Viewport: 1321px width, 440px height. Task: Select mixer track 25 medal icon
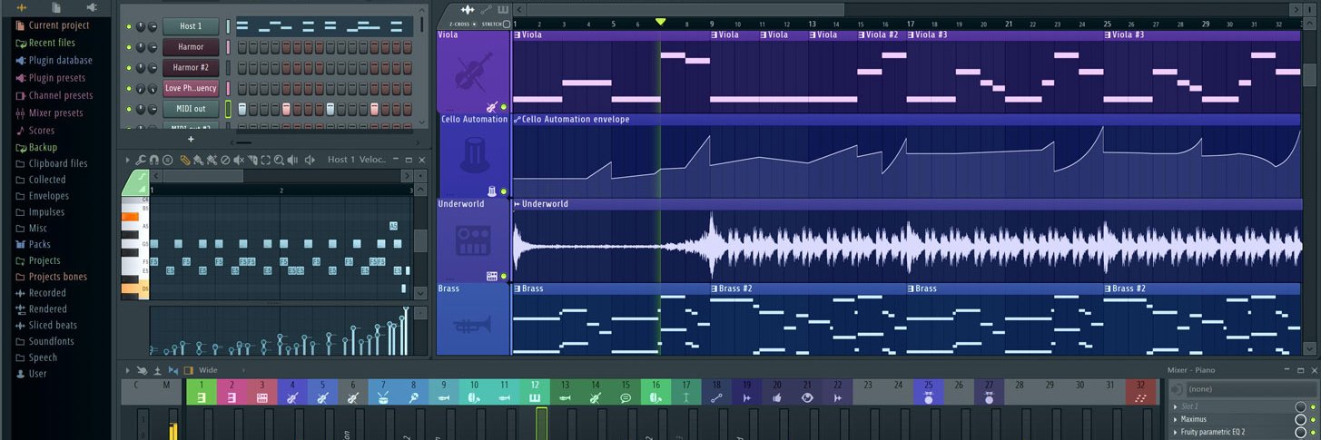coord(928,397)
